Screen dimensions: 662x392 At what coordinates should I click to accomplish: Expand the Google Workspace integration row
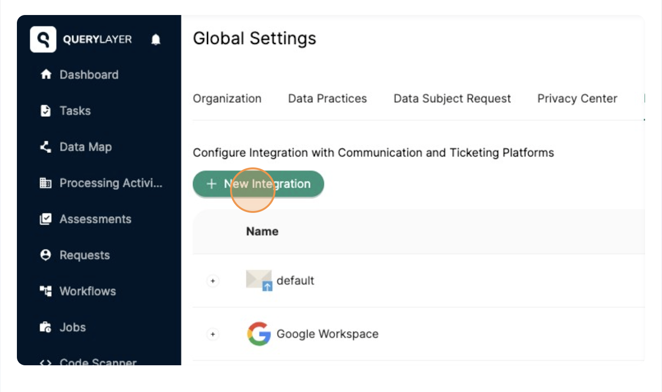[213, 334]
